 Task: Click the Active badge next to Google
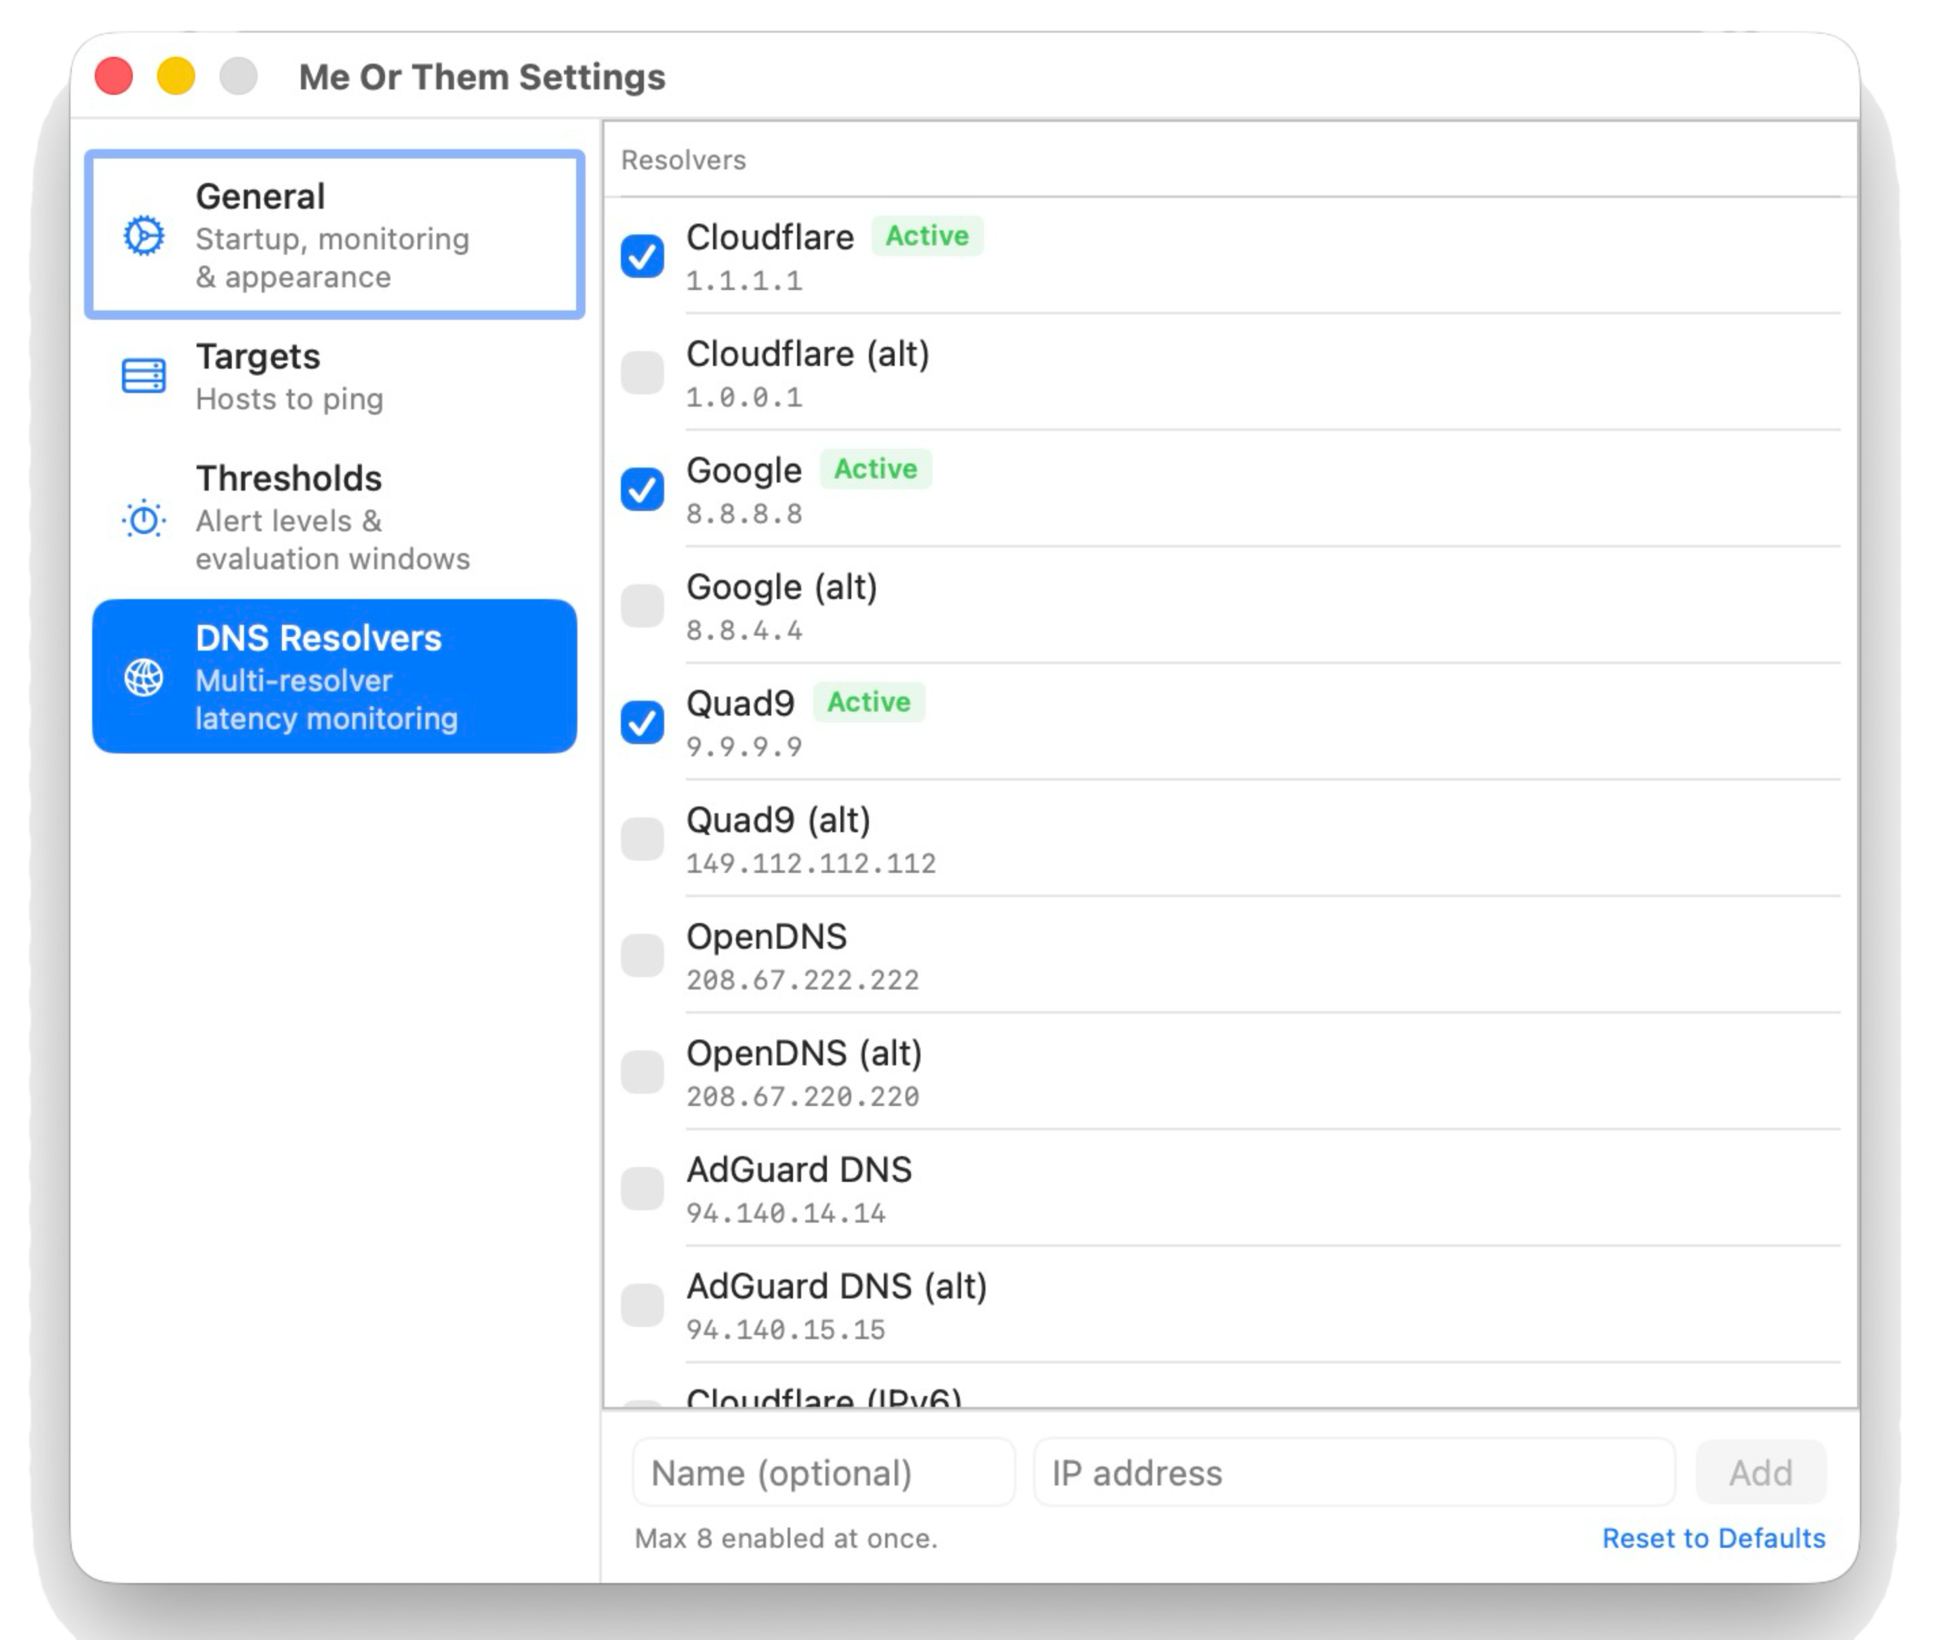tap(876, 470)
